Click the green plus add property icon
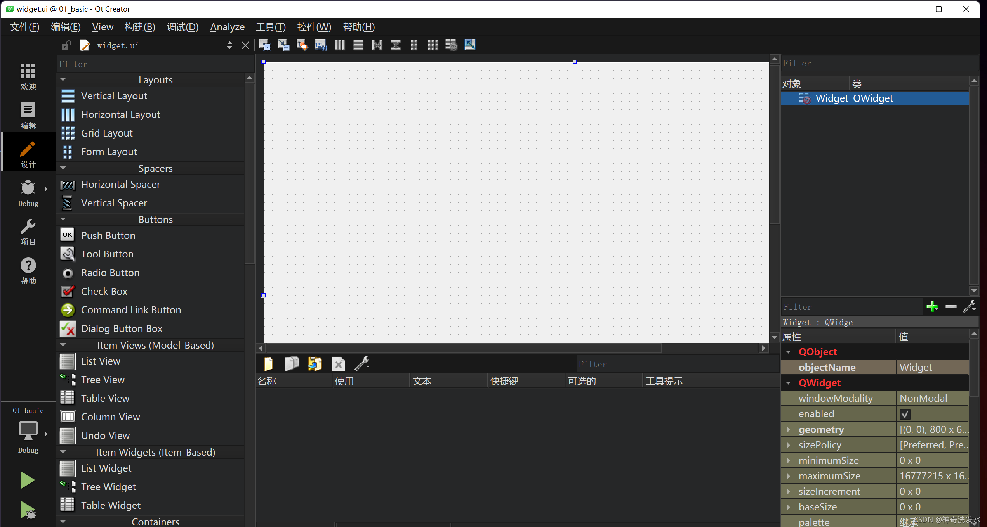This screenshot has height=527, width=987. (932, 306)
